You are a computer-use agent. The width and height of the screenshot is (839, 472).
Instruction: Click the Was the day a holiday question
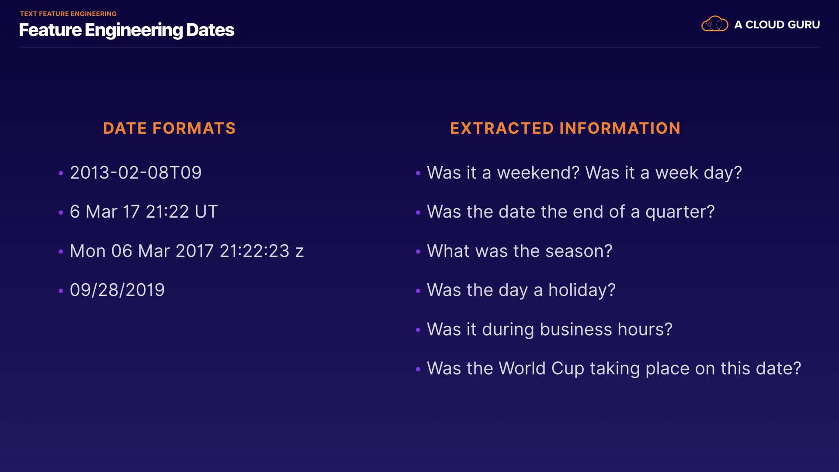pos(521,290)
